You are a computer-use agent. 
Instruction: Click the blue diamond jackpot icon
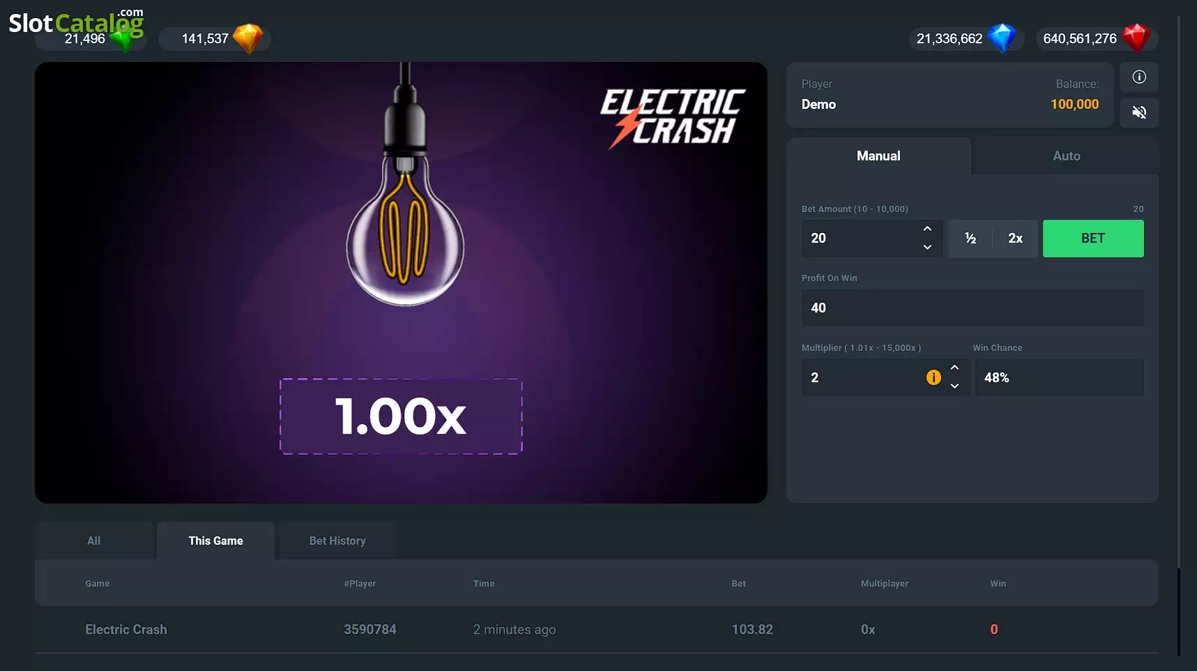[x=1002, y=38]
